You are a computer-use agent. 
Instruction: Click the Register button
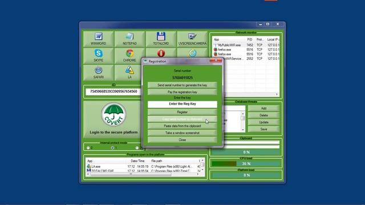(182, 112)
